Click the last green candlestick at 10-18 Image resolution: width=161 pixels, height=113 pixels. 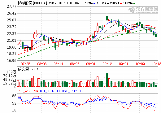pyautogui.click(x=156, y=36)
